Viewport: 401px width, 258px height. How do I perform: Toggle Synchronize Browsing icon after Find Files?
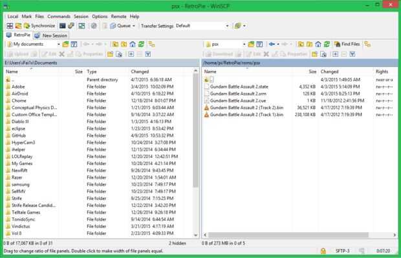coord(367,44)
